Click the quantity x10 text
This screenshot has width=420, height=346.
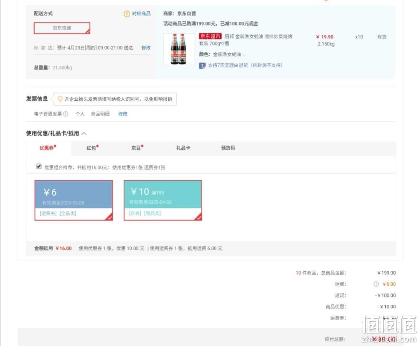coord(359,37)
